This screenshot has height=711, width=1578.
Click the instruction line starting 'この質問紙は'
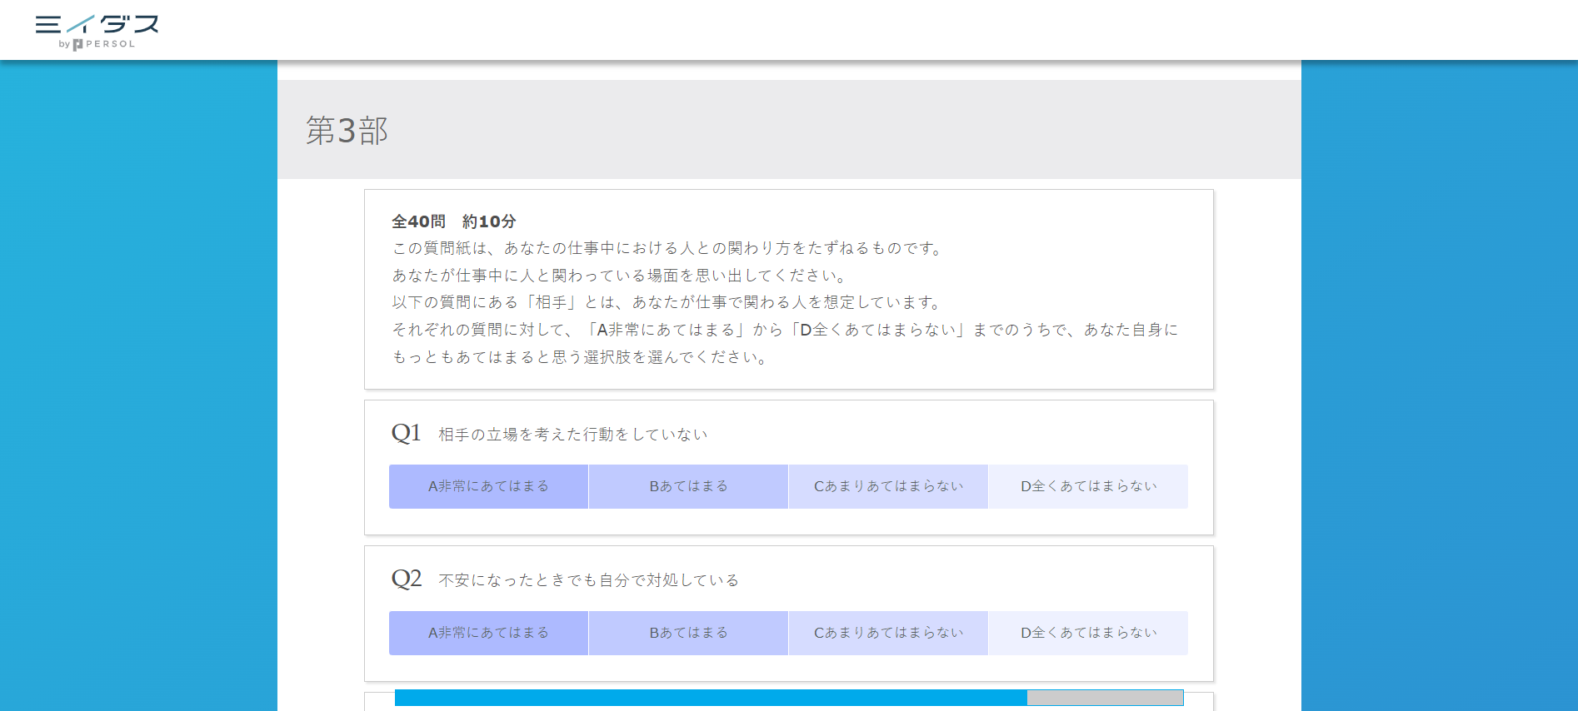[x=667, y=248]
